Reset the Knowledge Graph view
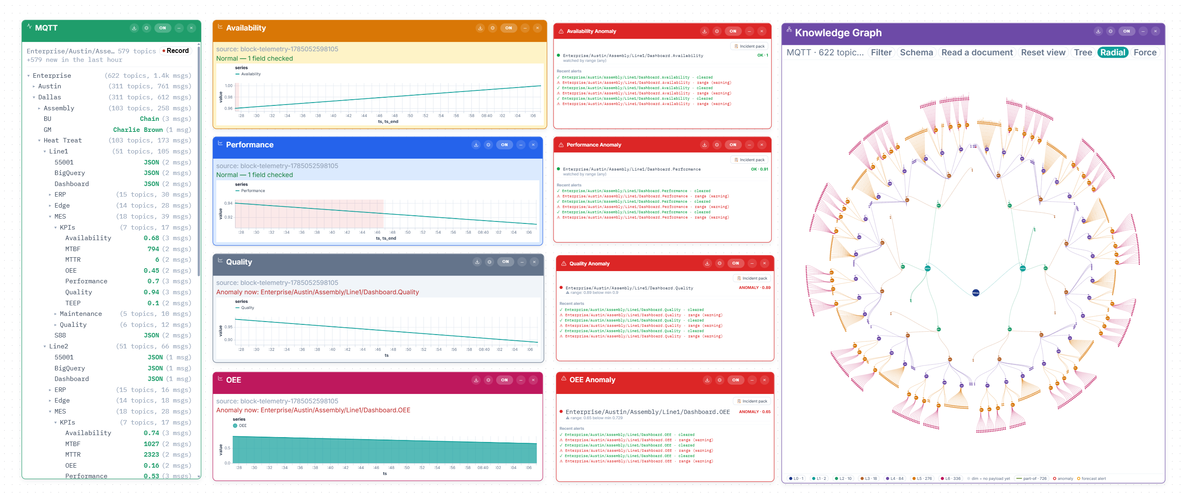Viewport: 1185px width, 499px height. 1043,53
